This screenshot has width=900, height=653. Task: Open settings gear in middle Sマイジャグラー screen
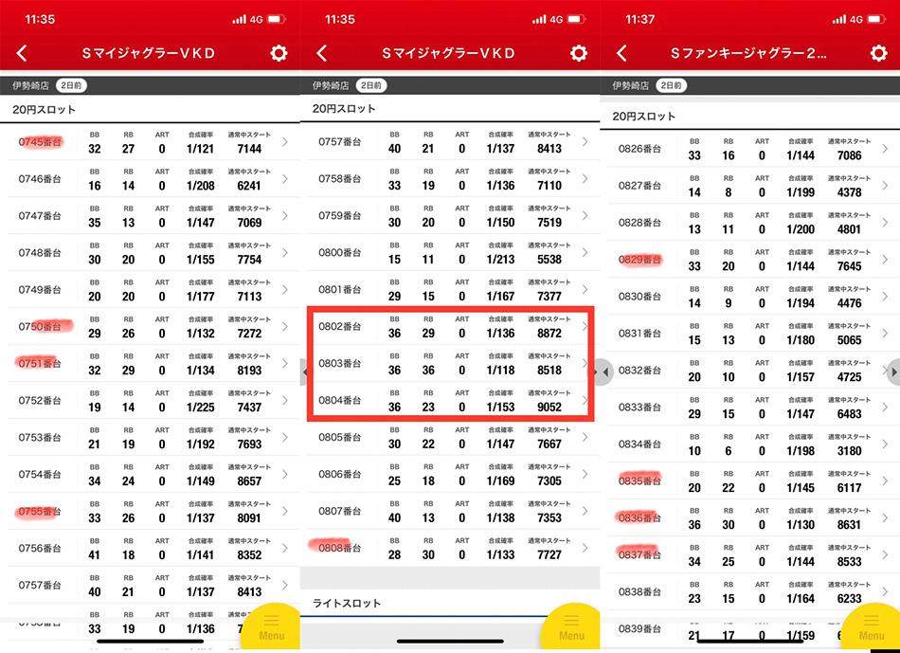579,53
